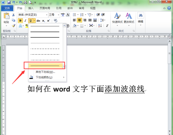Switch to the Page Layout tab
This screenshot has width=173, height=135.
click(x=45, y=8)
